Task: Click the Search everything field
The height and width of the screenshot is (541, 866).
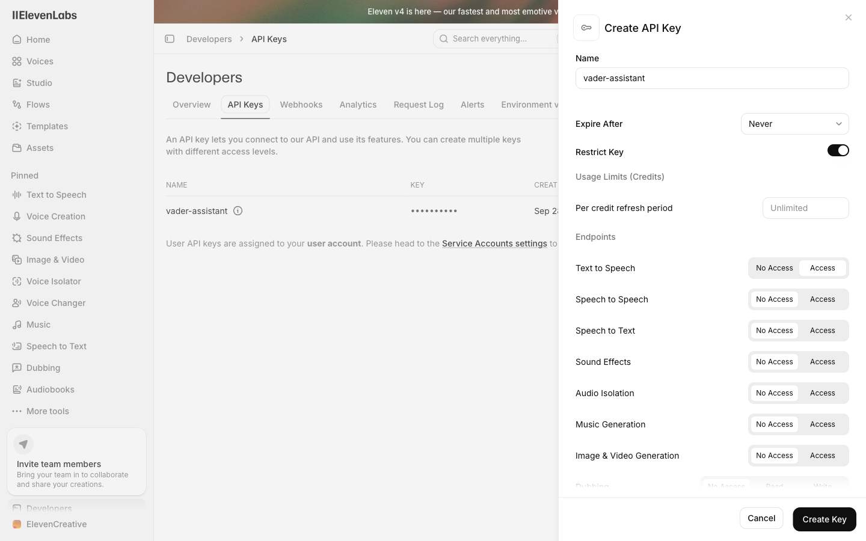Action: point(496,39)
